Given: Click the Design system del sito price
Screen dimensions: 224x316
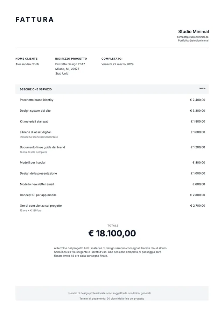Looking at the screenshot, I should [x=197, y=111].
